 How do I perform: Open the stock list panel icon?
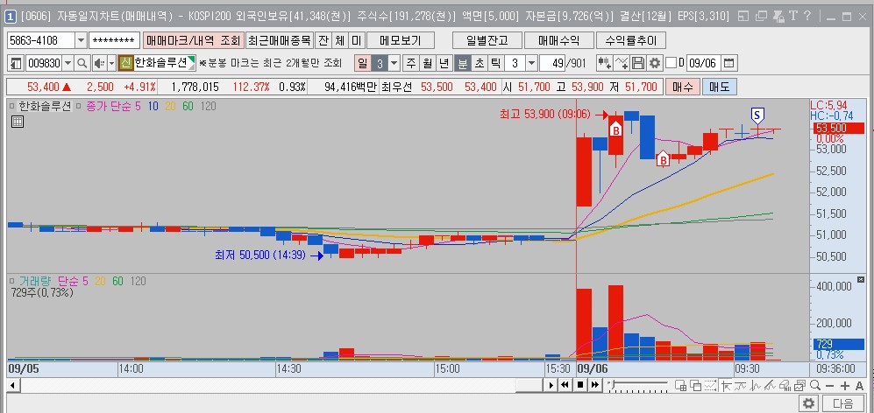[16, 63]
